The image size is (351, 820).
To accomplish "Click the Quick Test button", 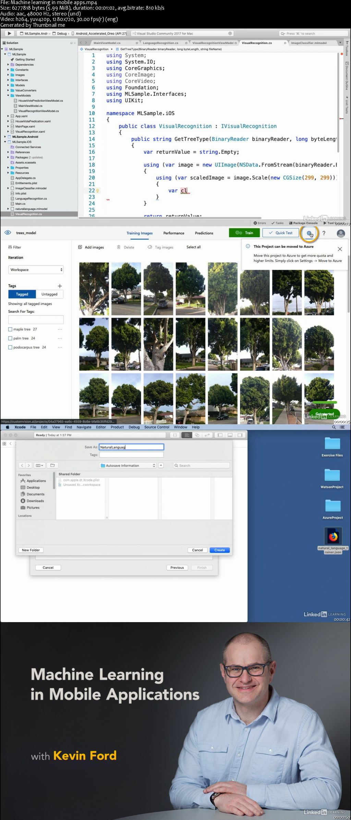I will 280,233.
